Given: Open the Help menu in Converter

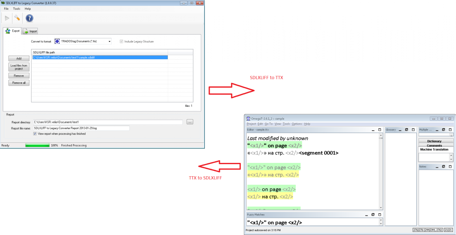Looking at the screenshot, I should [28, 9].
